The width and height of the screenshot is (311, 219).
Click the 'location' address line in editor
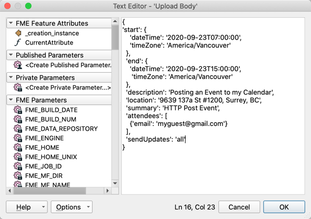194,100
